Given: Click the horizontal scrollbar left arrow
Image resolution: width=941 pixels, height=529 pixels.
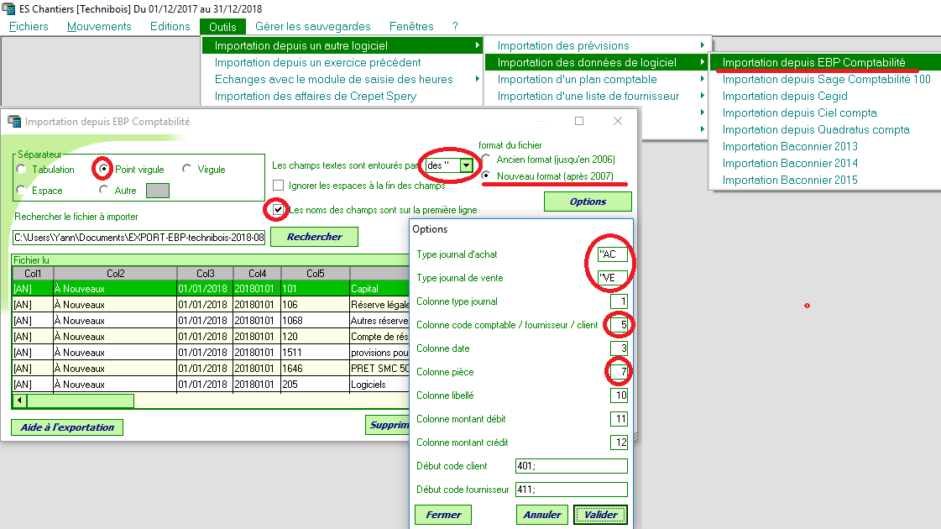Looking at the screenshot, I should [20, 401].
